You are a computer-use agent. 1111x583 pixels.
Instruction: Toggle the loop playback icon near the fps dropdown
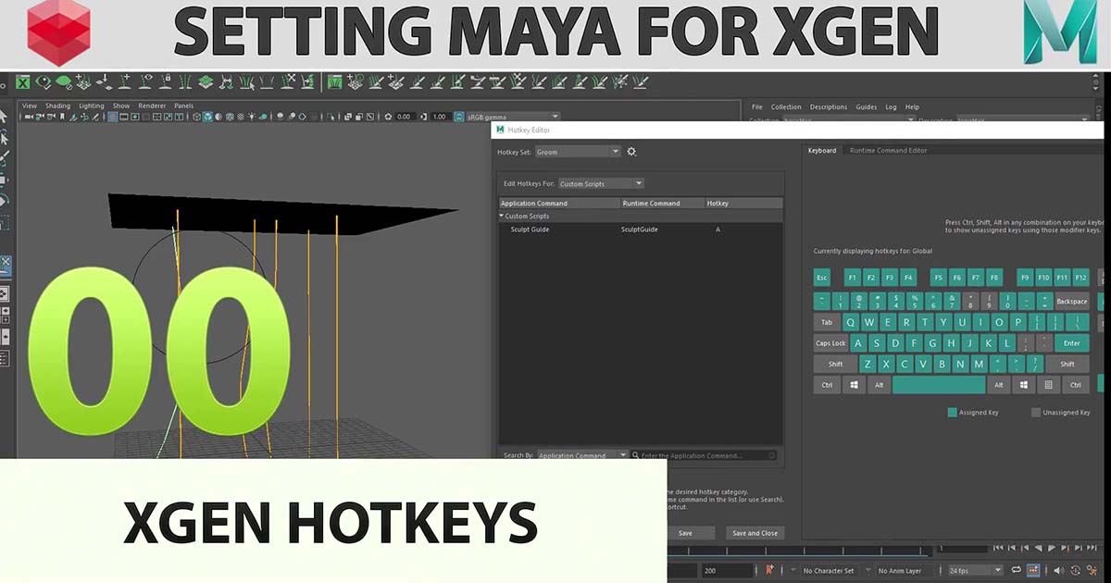pos(1016,570)
